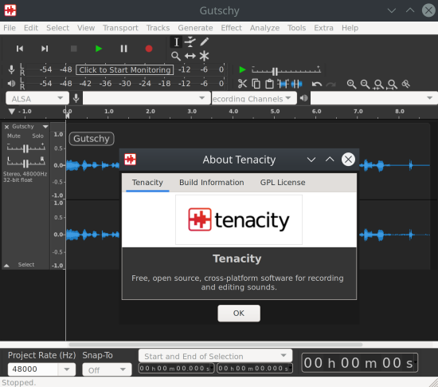Switch to the GPL License tab

(x=283, y=183)
